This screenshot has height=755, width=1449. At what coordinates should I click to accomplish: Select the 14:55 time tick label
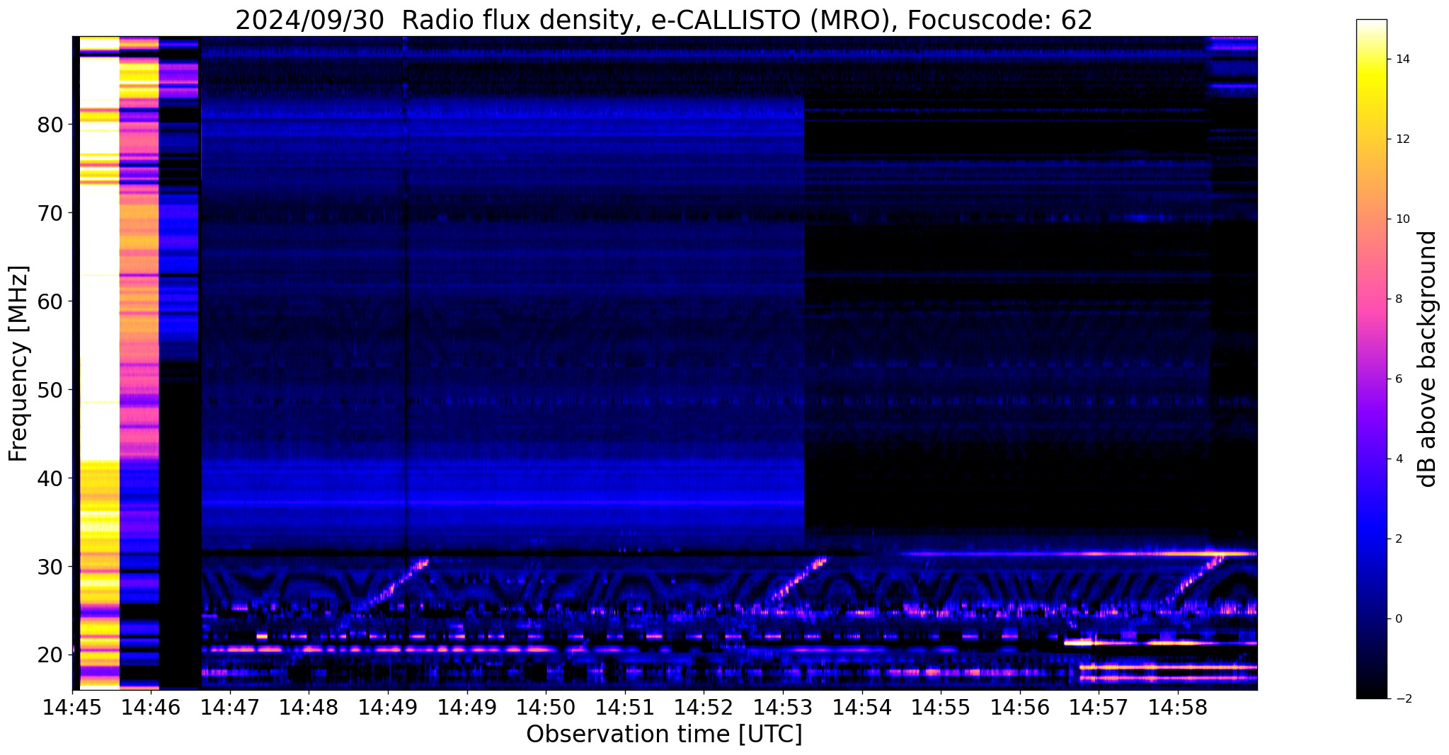tap(941, 706)
